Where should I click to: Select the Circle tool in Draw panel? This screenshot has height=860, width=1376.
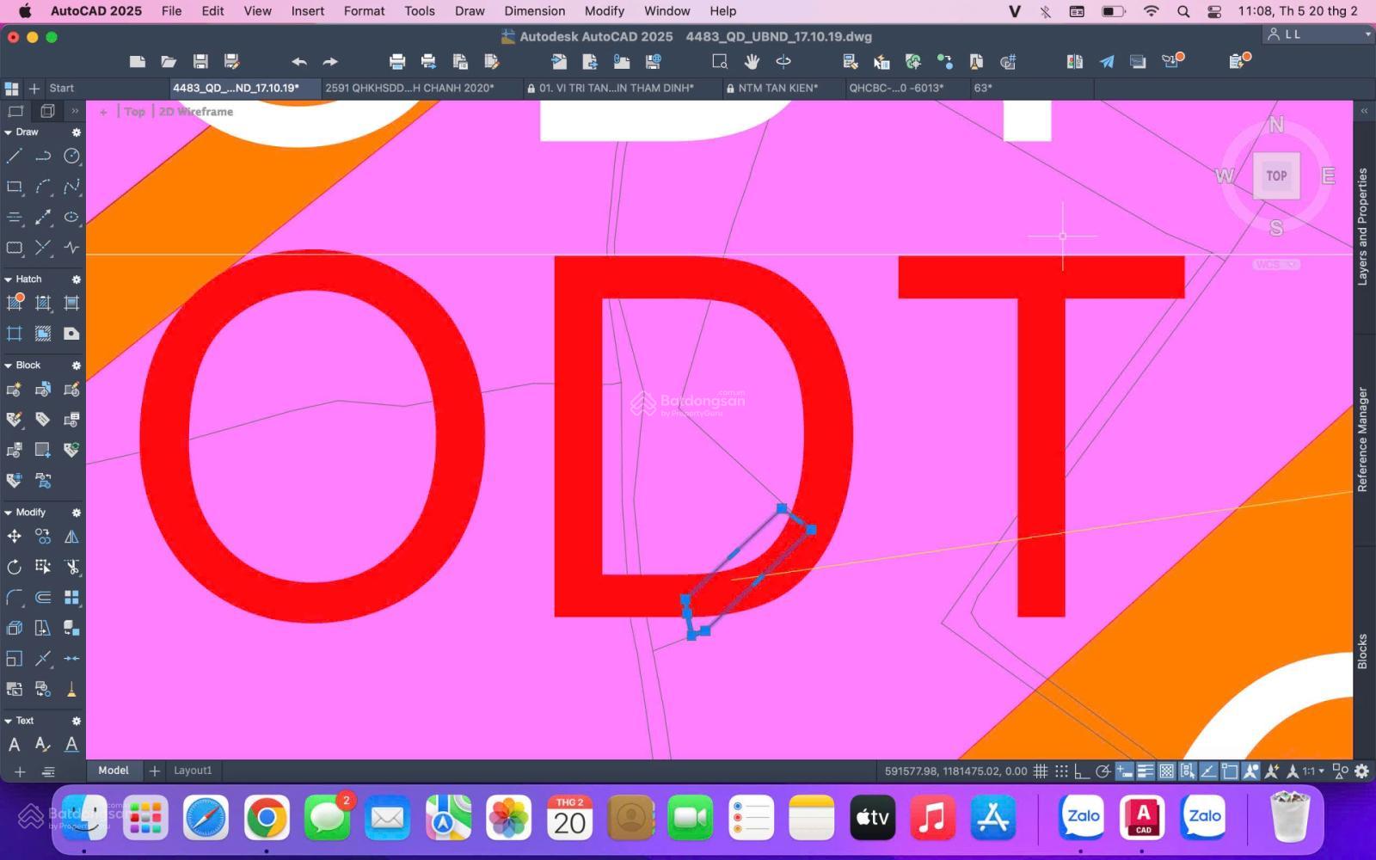tap(71, 156)
